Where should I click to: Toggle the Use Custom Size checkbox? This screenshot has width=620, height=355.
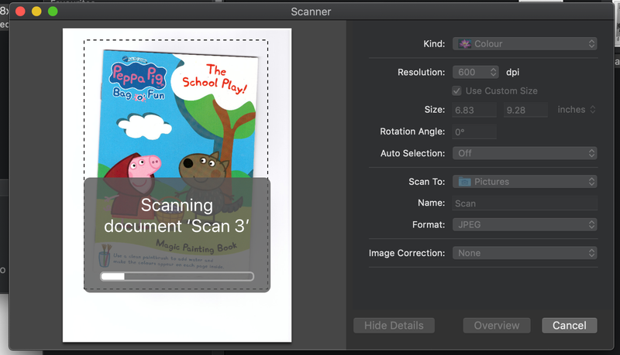click(456, 90)
